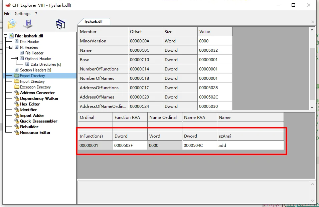Collapse the Nt Headers tree node

pyautogui.click(x=11, y=47)
